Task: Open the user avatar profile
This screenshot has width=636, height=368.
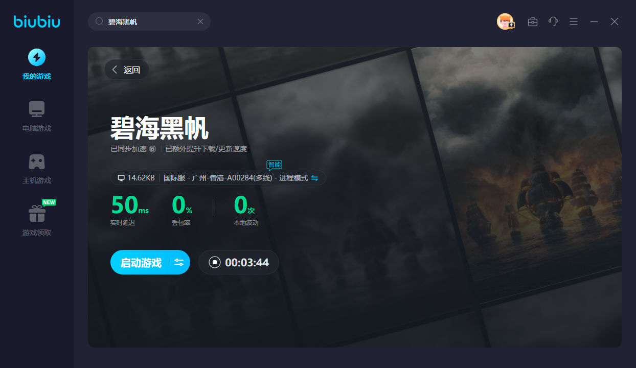Action: tap(505, 21)
